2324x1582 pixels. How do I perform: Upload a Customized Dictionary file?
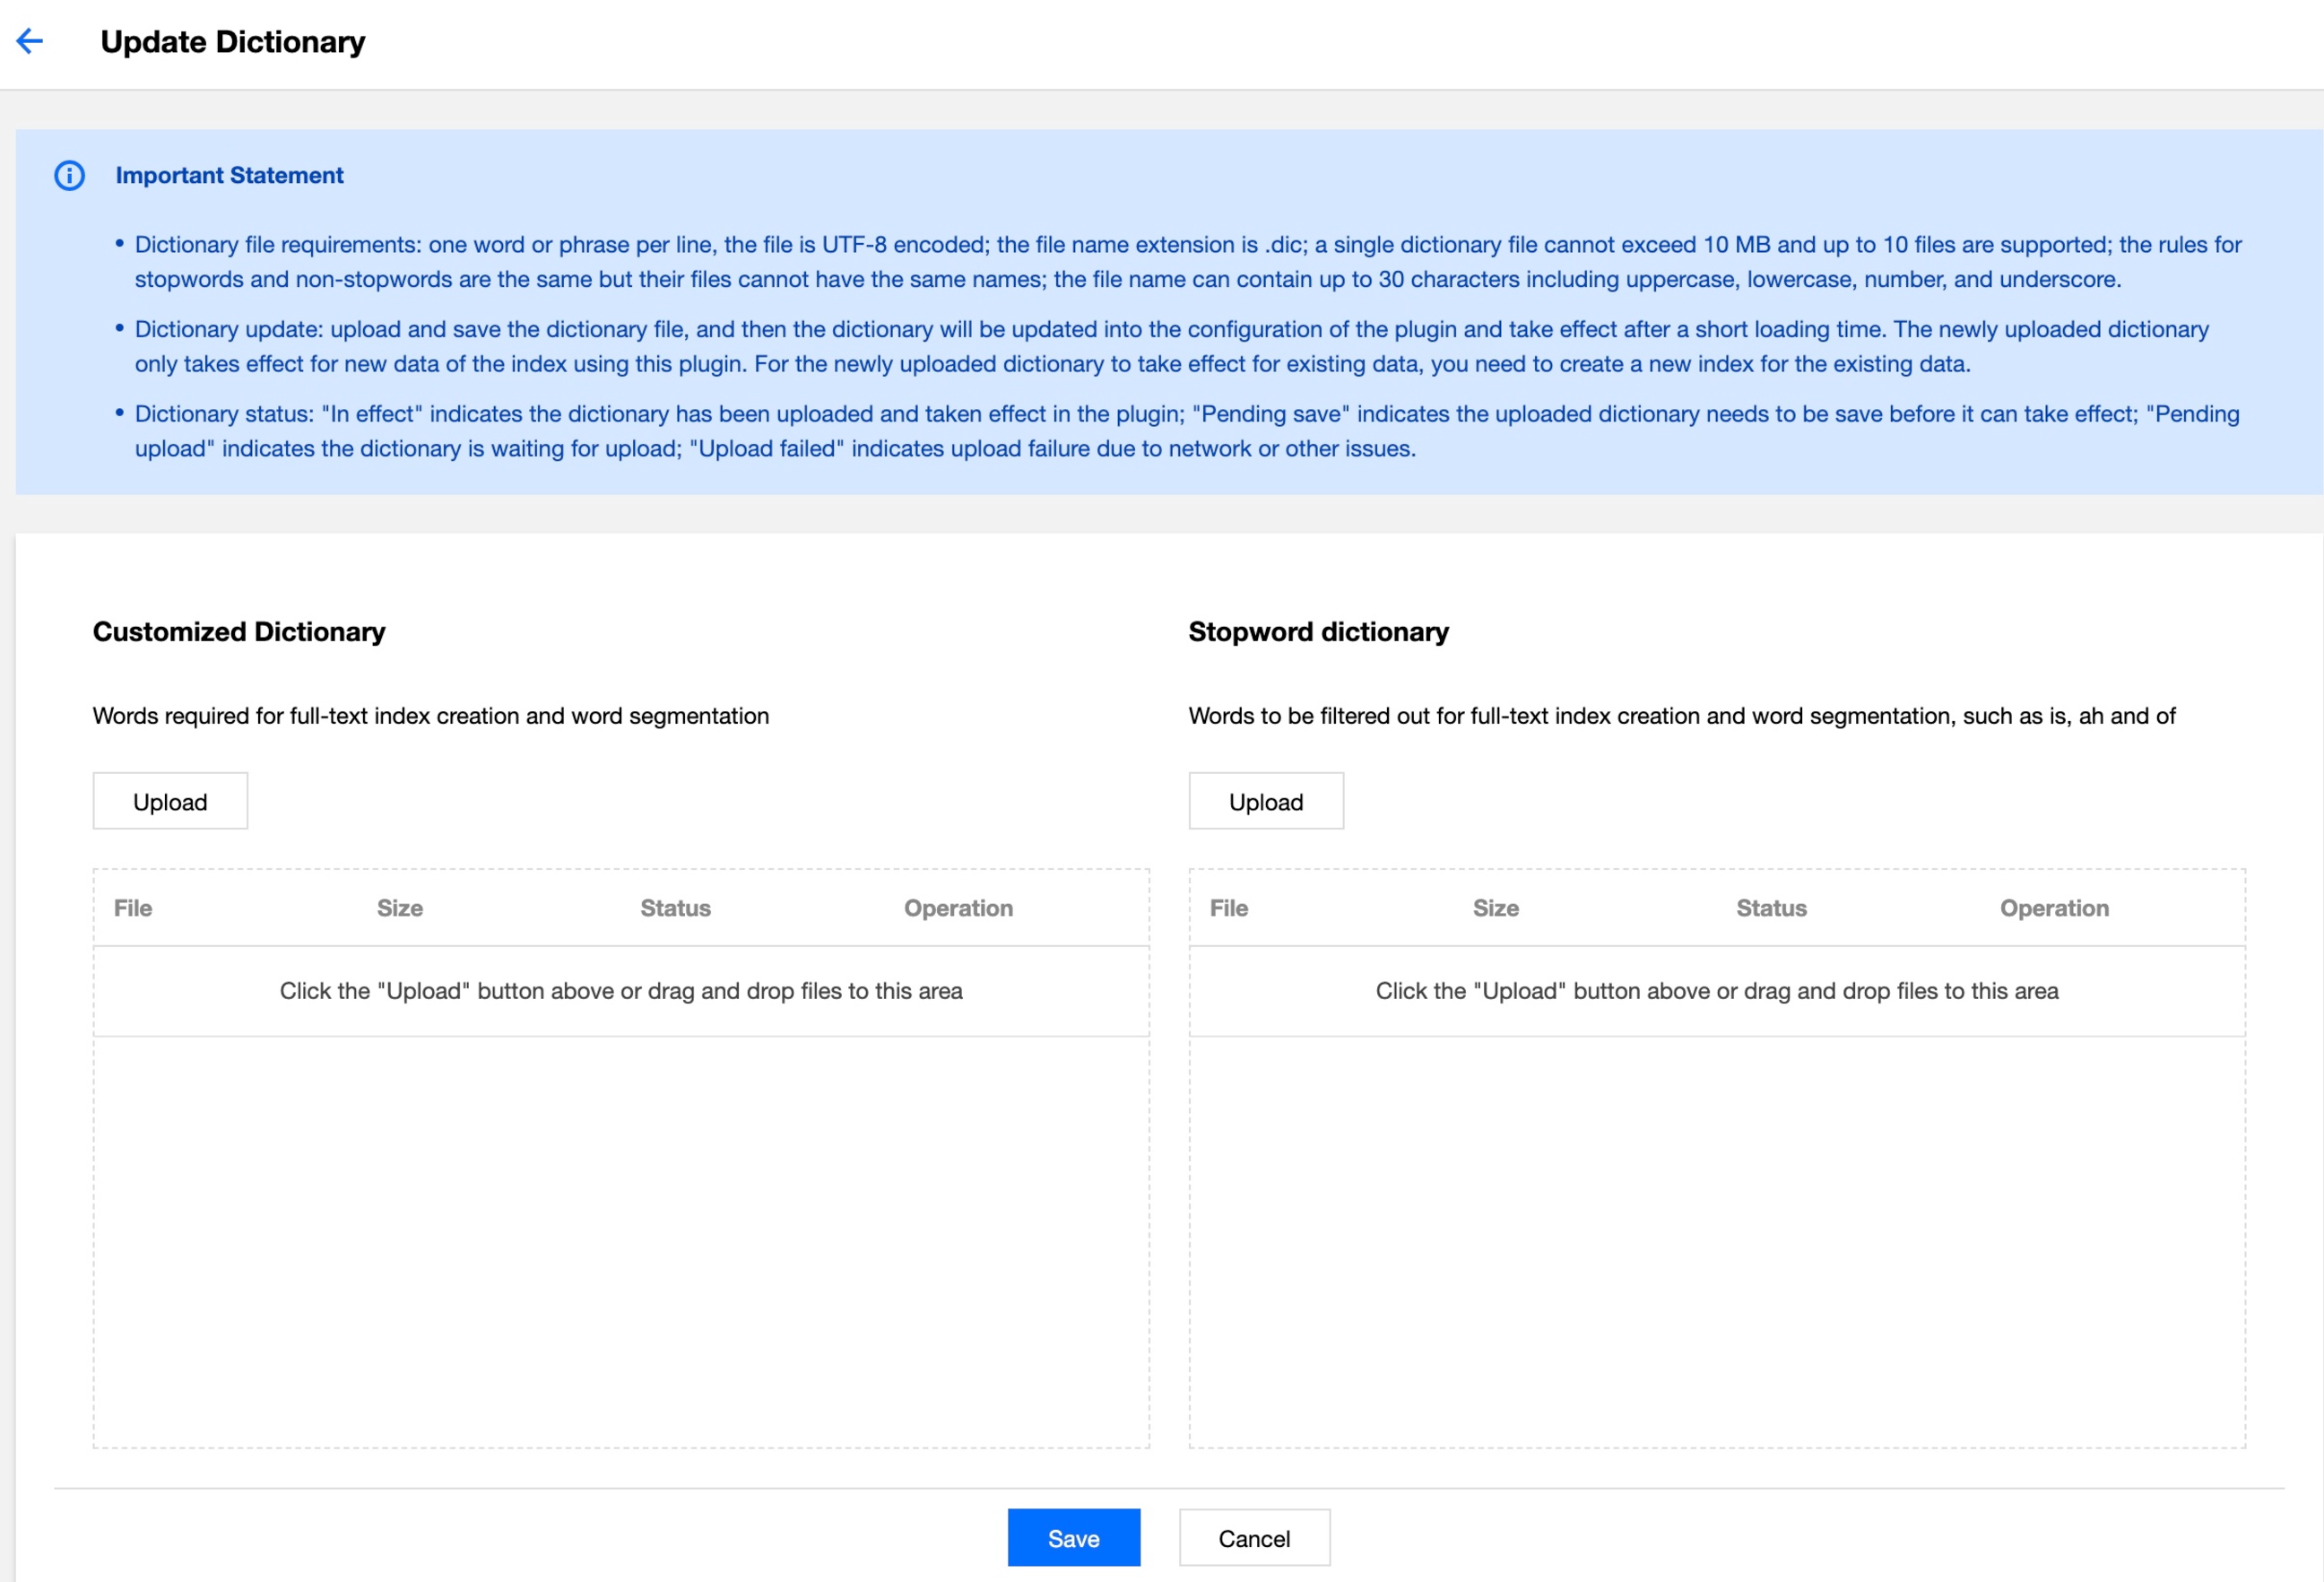pos(170,801)
